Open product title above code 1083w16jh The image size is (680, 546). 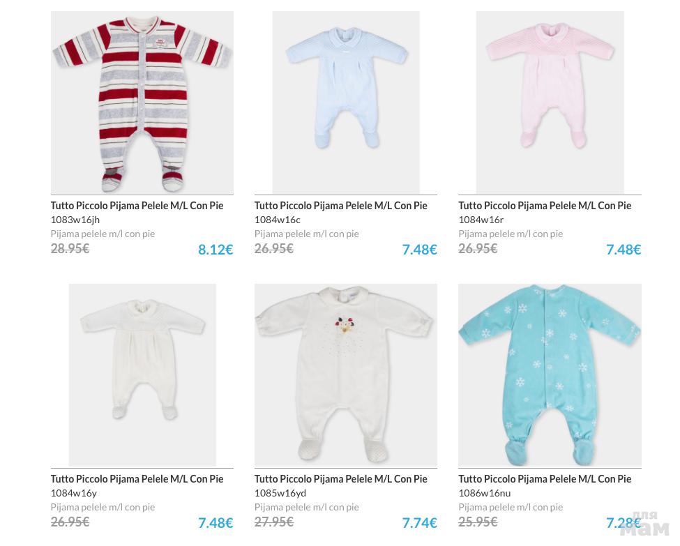pos(137,206)
